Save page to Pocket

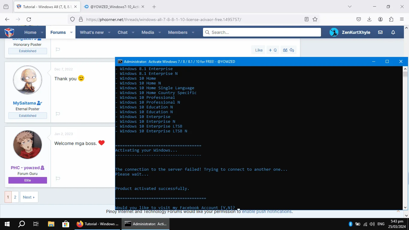pyautogui.click(x=359, y=19)
